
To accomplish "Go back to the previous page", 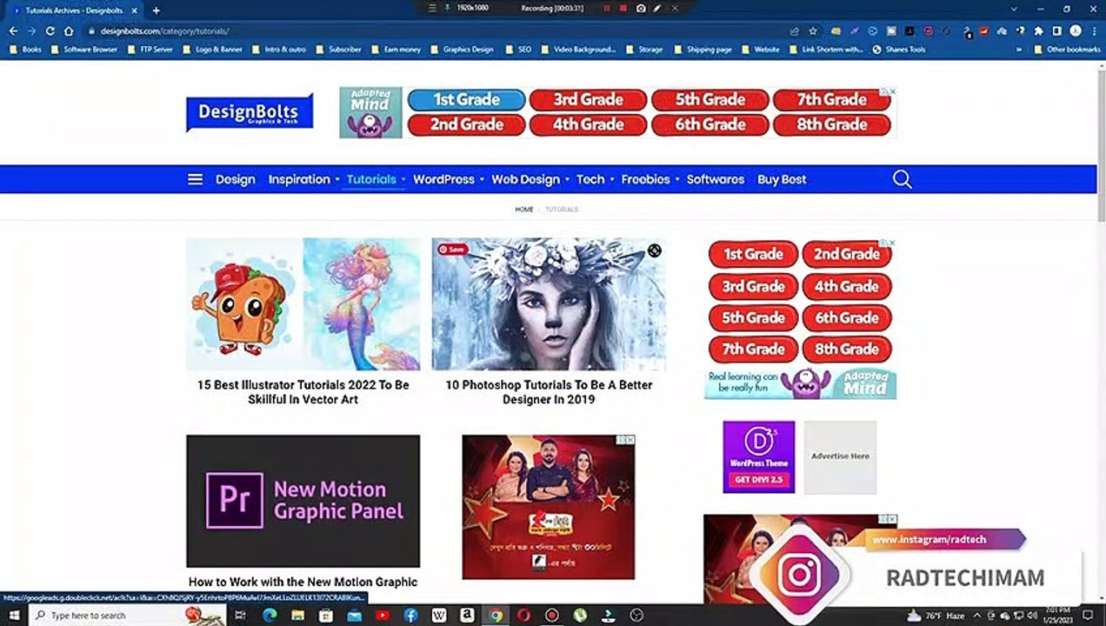I will pyautogui.click(x=13, y=31).
